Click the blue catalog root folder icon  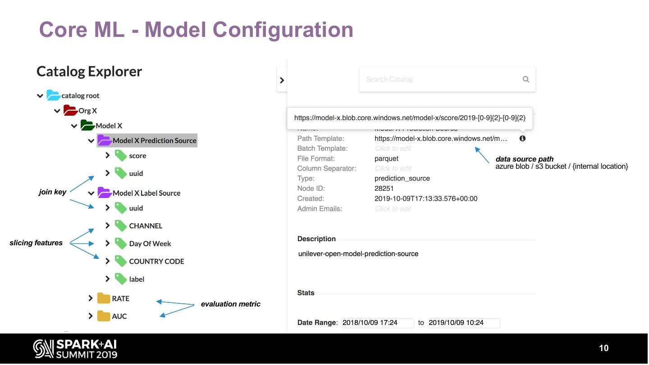pos(53,95)
